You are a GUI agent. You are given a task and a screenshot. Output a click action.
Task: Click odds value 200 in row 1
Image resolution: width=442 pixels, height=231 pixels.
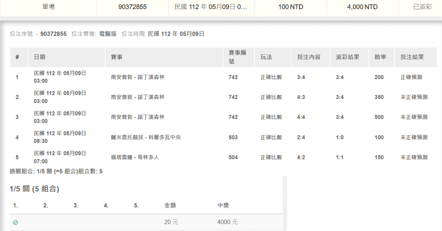pyautogui.click(x=379, y=77)
